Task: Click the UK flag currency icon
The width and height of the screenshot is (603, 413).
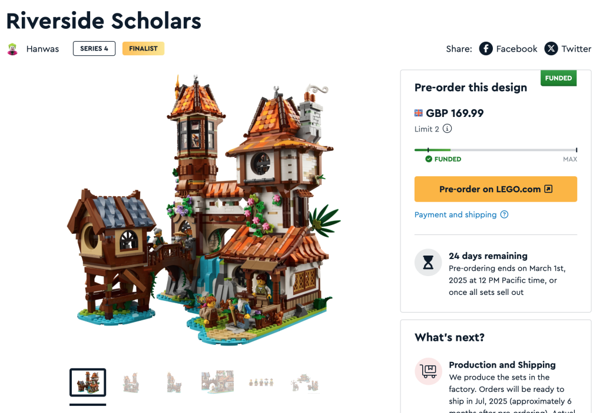Action: (419, 113)
